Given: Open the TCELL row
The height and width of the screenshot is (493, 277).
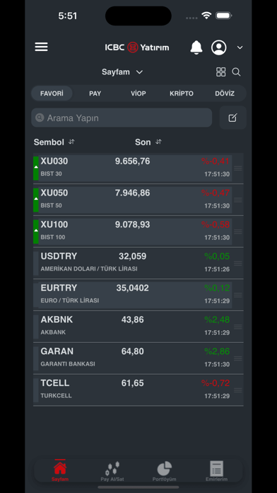Looking at the screenshot, I should click(x=138, y=390).
